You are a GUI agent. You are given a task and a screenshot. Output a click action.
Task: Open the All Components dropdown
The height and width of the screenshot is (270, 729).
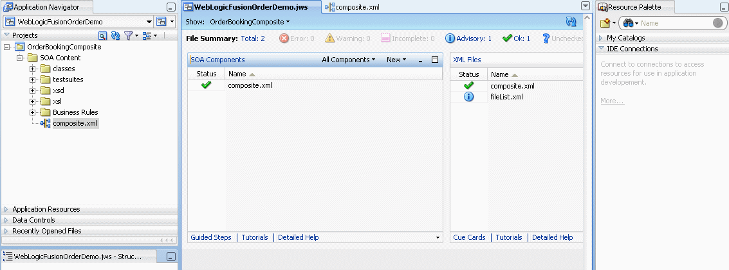pyautogui.click(x=349, y=60)
